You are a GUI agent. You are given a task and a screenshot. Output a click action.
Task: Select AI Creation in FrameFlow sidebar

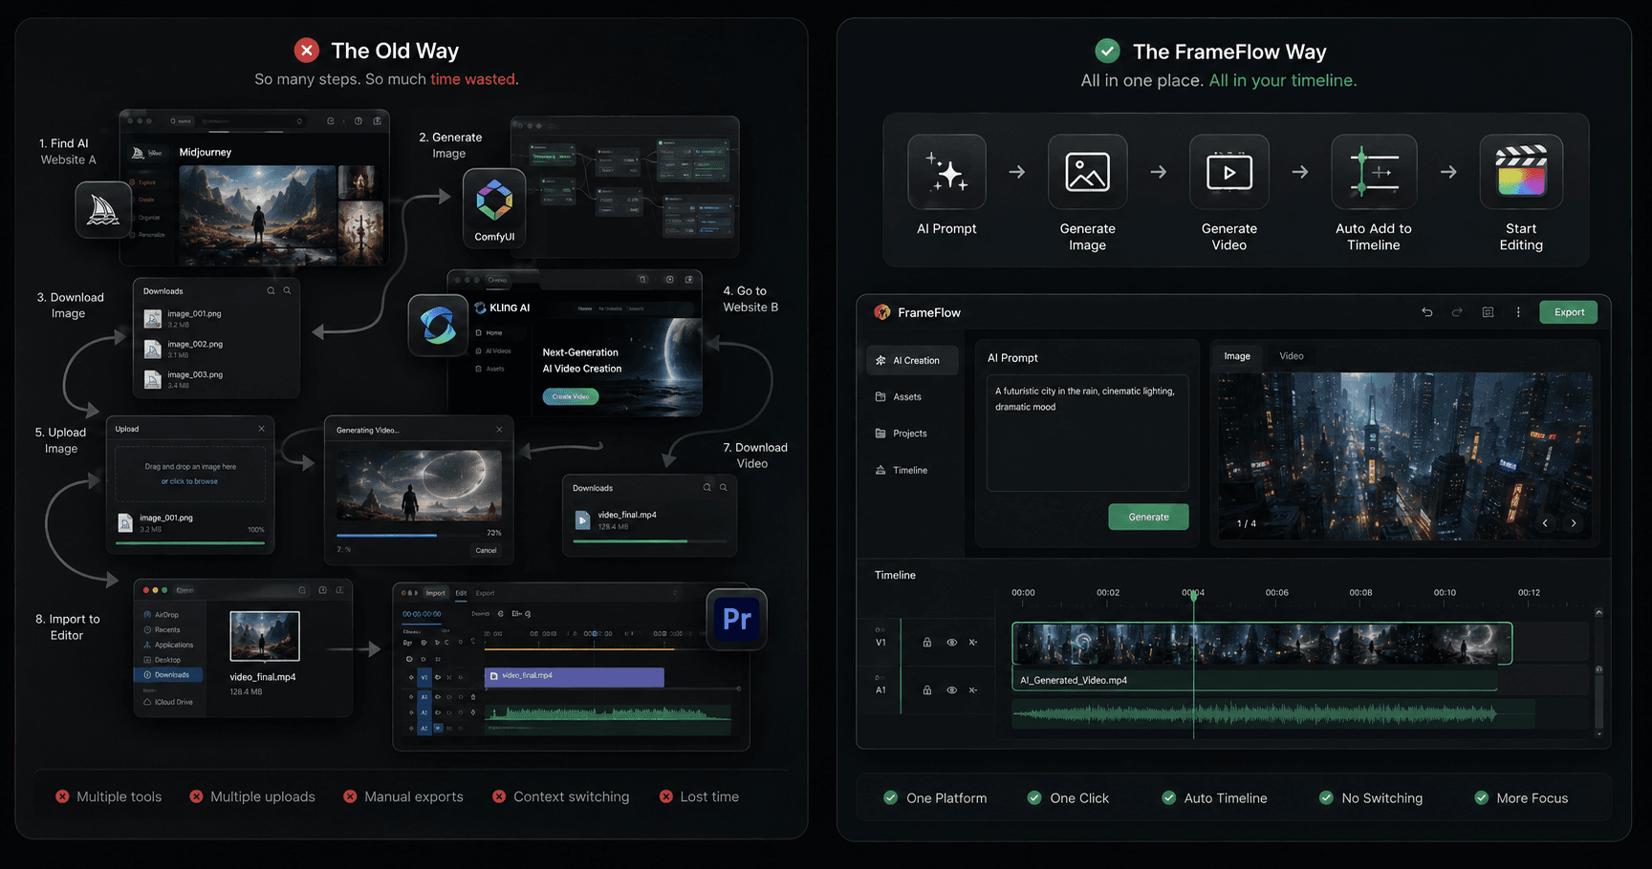click(913, 360)
